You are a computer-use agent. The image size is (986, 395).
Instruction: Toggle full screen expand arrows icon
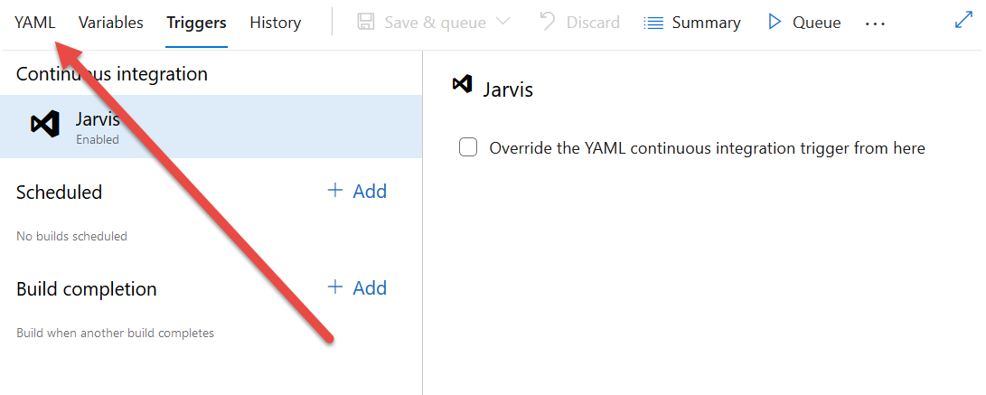[963, 20]
